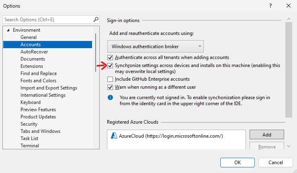The image size is (297, 173).
Task: Open Tabs and Windows settings
Action: pos(40,131)
